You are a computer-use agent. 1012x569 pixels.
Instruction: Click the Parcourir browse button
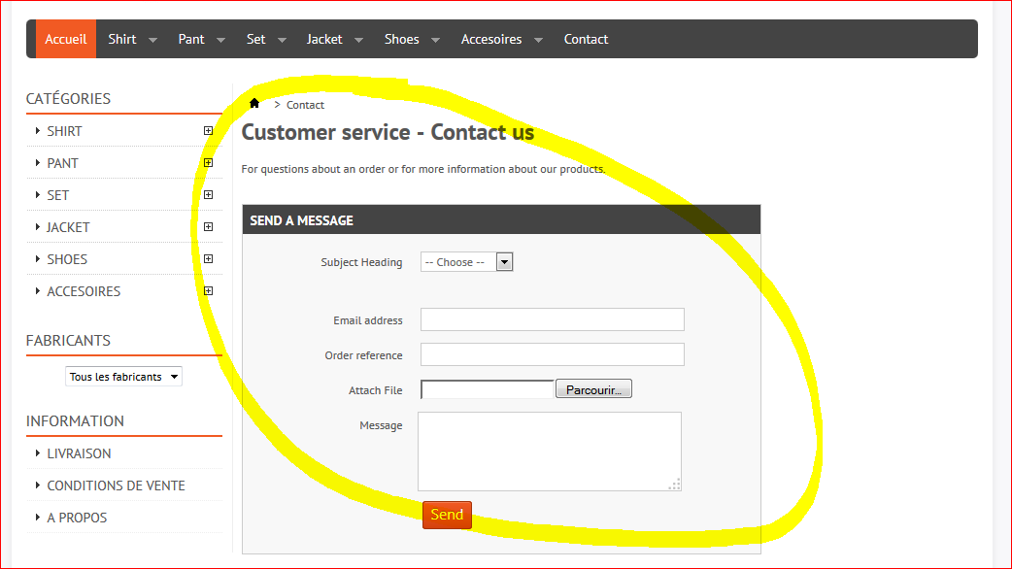coord(593,389)
